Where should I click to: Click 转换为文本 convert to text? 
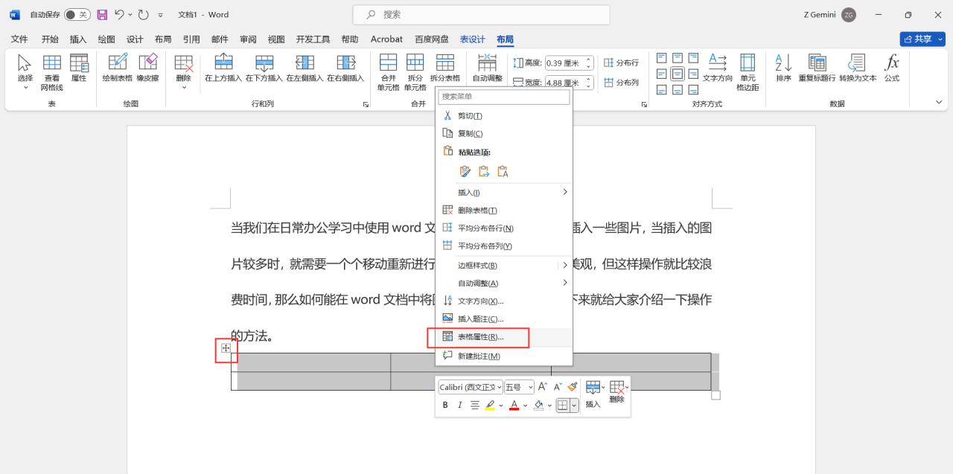click(x=858, y=68)
